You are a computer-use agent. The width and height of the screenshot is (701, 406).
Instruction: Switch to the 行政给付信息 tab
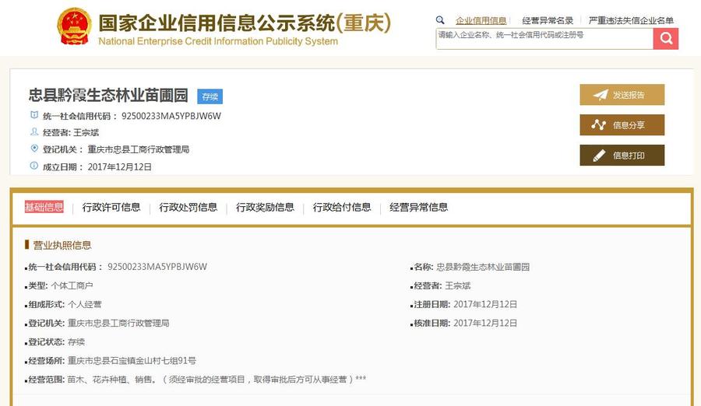(x=342, y=207)
